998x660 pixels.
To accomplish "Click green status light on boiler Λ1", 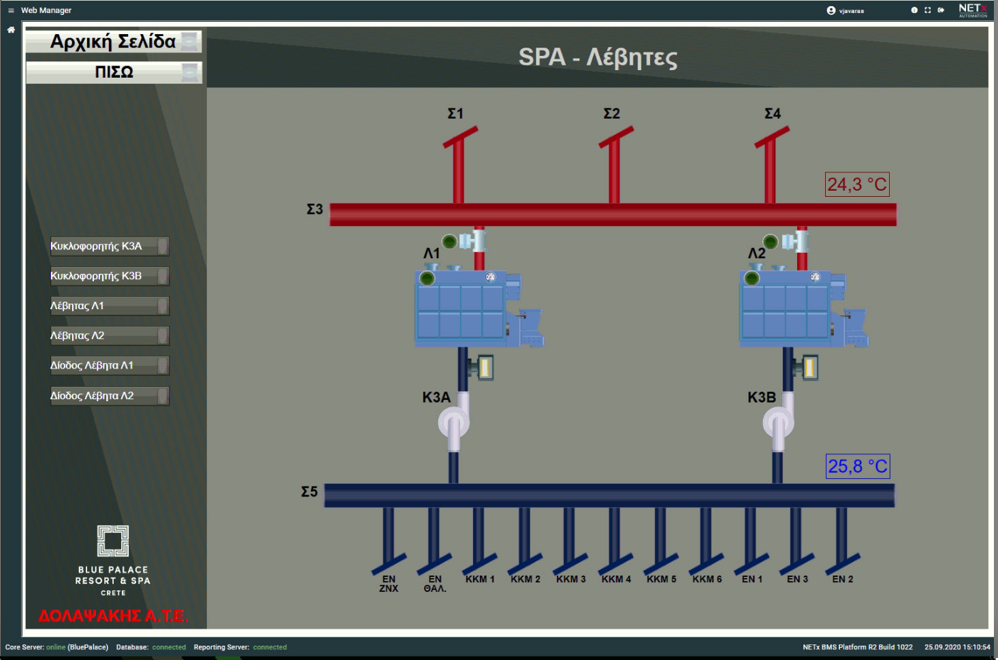I will [427, 278].
